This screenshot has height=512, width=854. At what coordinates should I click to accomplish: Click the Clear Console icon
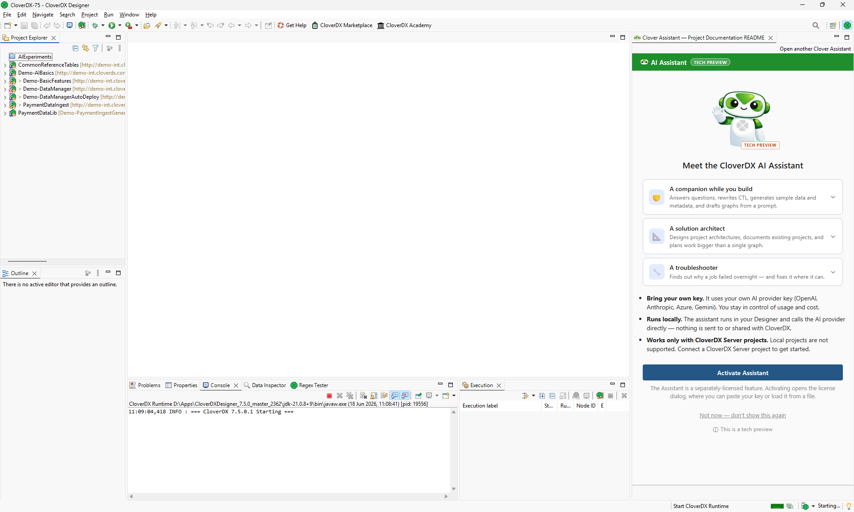[x=363, y=396]
